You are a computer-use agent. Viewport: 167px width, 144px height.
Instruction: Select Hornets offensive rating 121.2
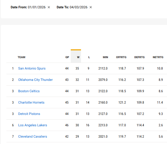coord(122,102)
